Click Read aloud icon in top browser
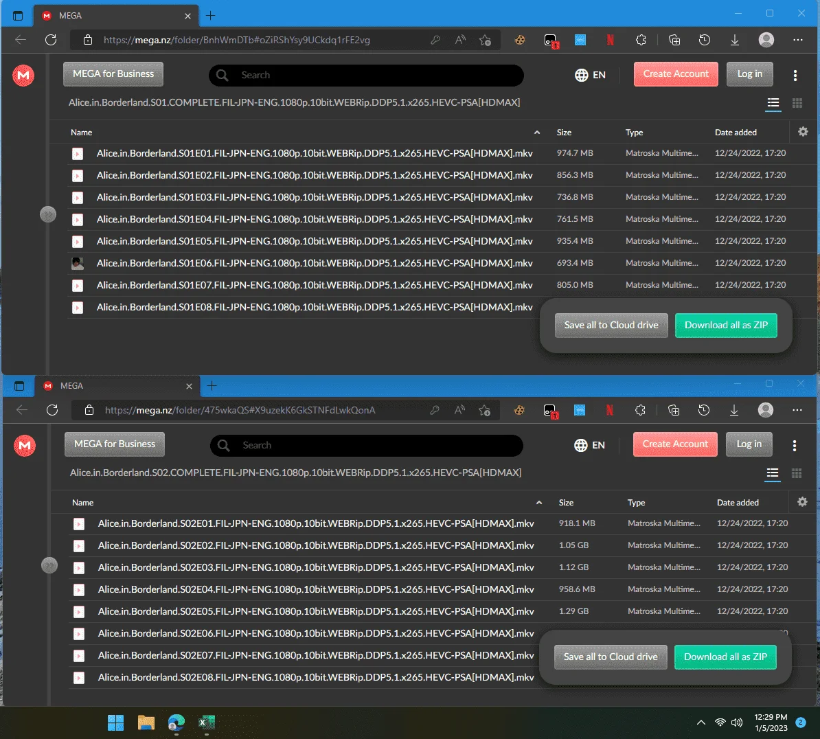 point(459,40)
